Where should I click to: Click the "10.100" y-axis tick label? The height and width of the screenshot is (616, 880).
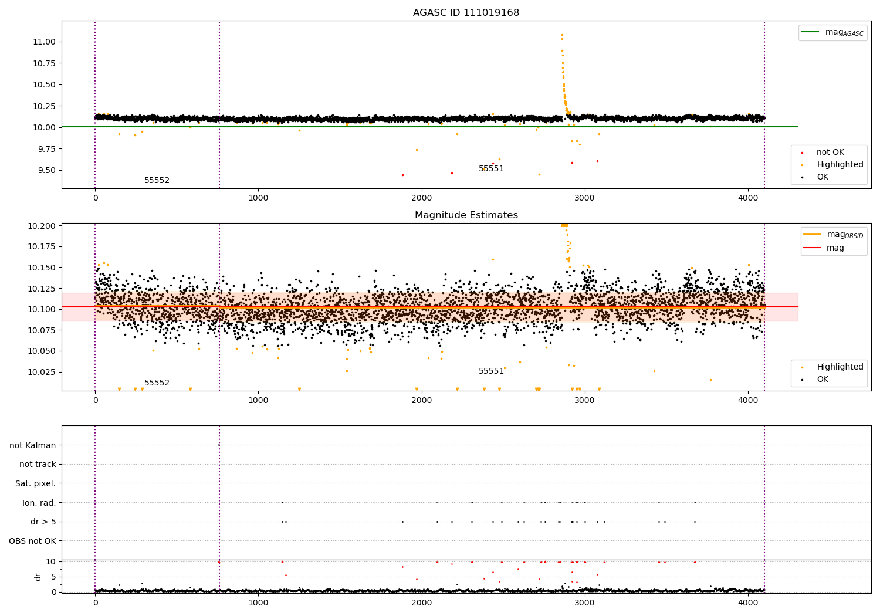[42, 309]
